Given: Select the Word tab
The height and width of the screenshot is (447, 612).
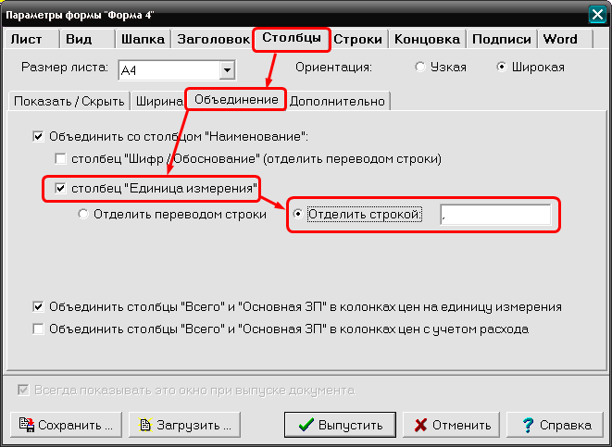Looking at the screenshot, I should [x=565, y=39].
